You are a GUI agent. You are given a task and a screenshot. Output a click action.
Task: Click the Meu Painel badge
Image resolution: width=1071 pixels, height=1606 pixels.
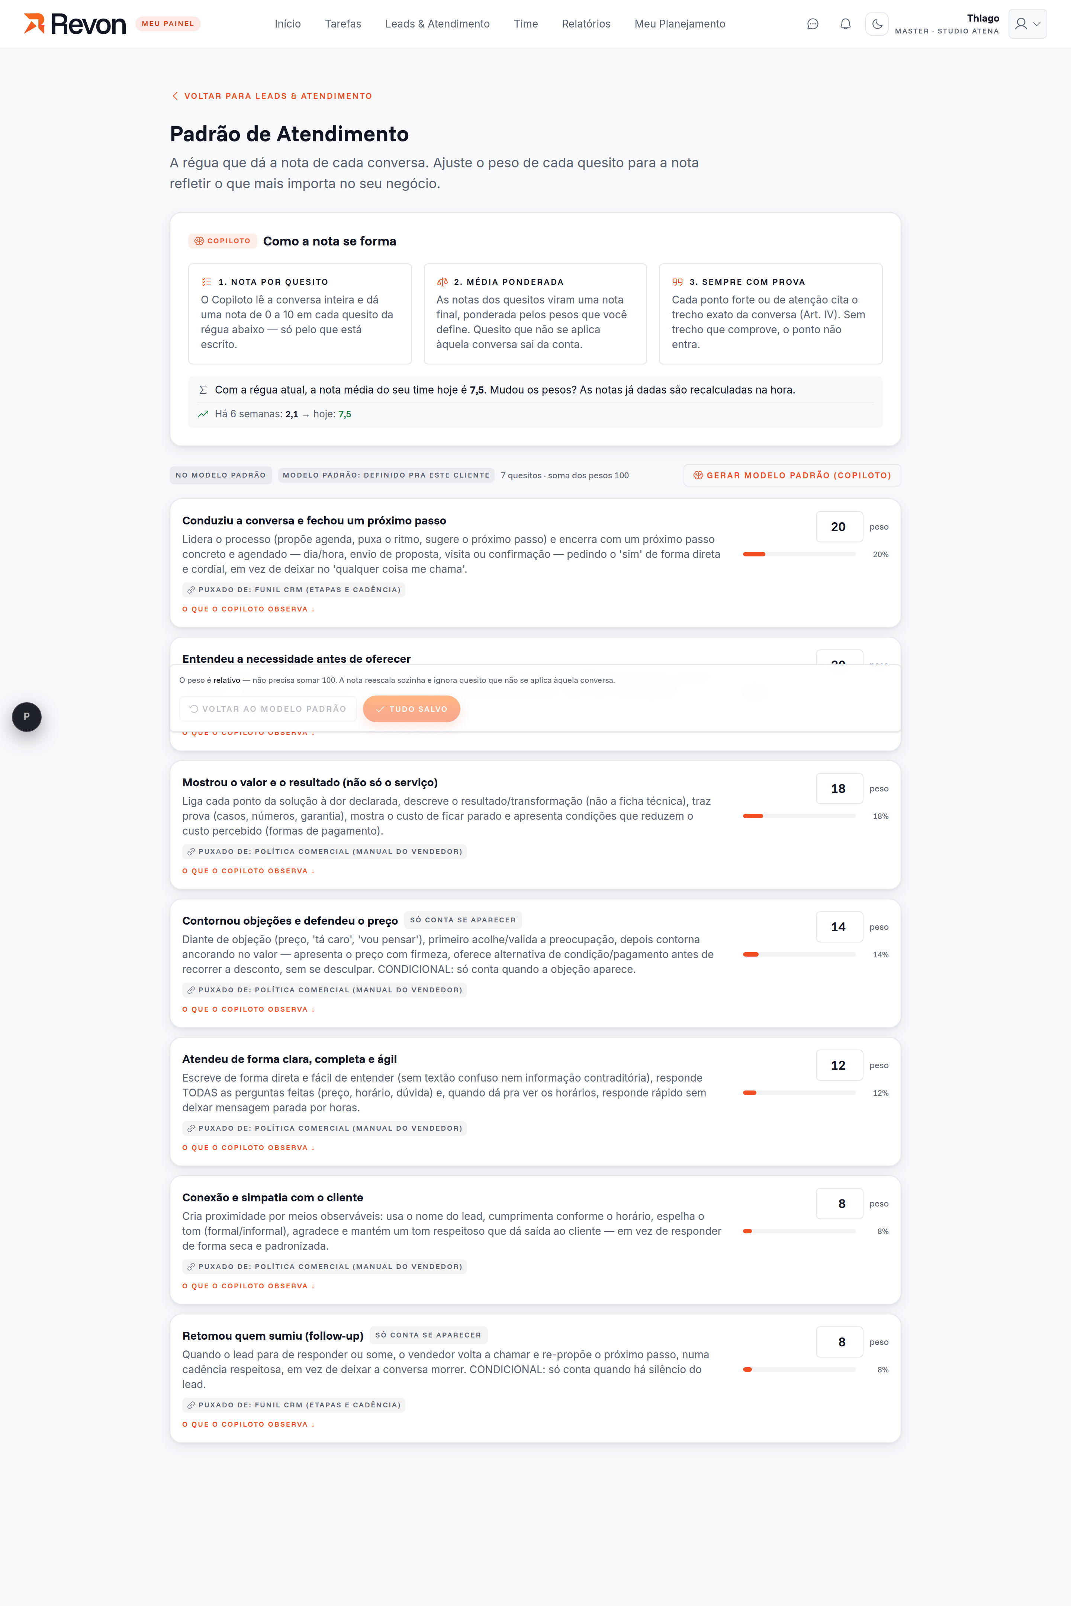click(168, 24)
